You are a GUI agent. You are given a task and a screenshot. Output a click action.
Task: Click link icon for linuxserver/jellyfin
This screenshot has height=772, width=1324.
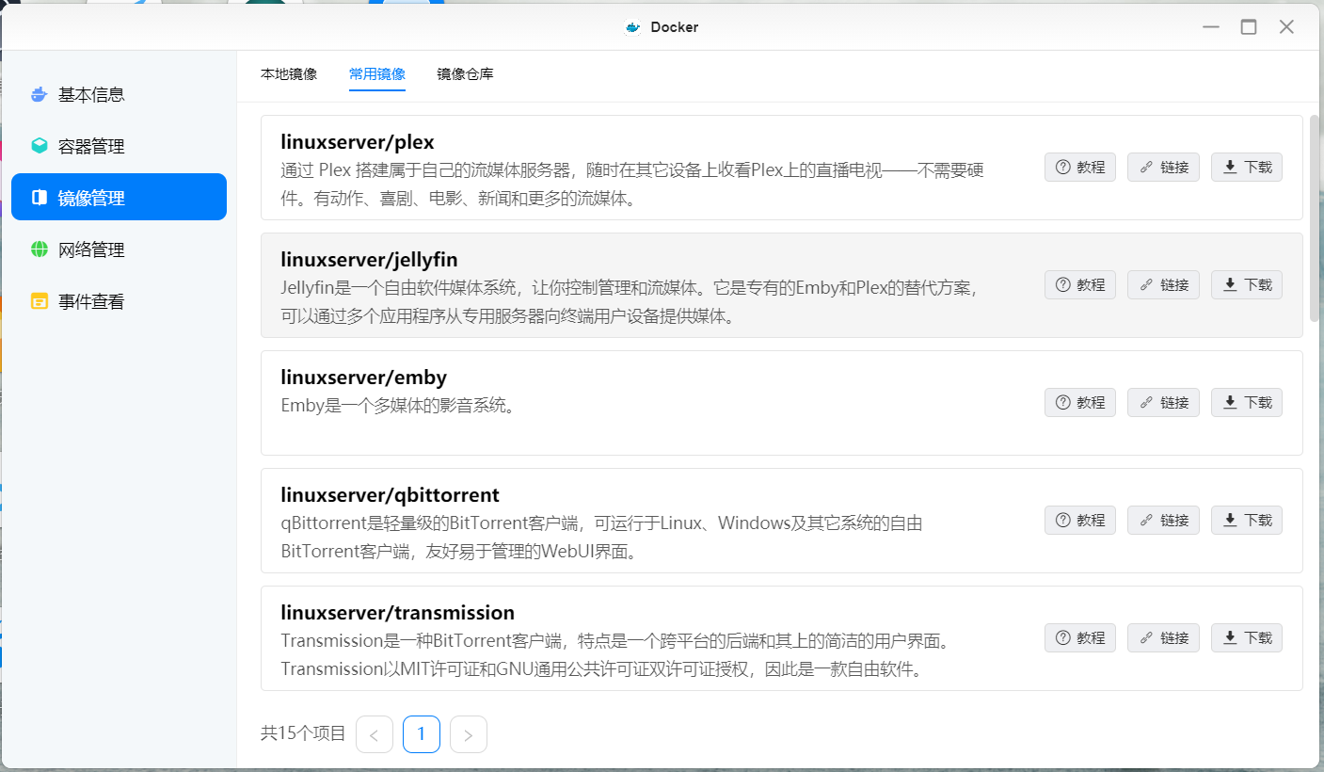pyautogui.click(x=1146, y=285)
